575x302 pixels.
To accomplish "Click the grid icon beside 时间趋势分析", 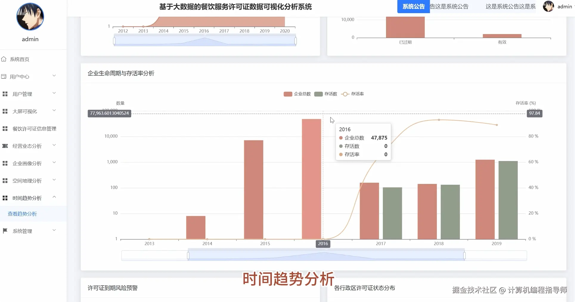I will (5, 198).
